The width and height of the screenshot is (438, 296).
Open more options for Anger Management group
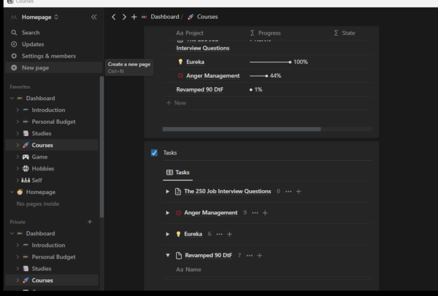coord(255,213)
